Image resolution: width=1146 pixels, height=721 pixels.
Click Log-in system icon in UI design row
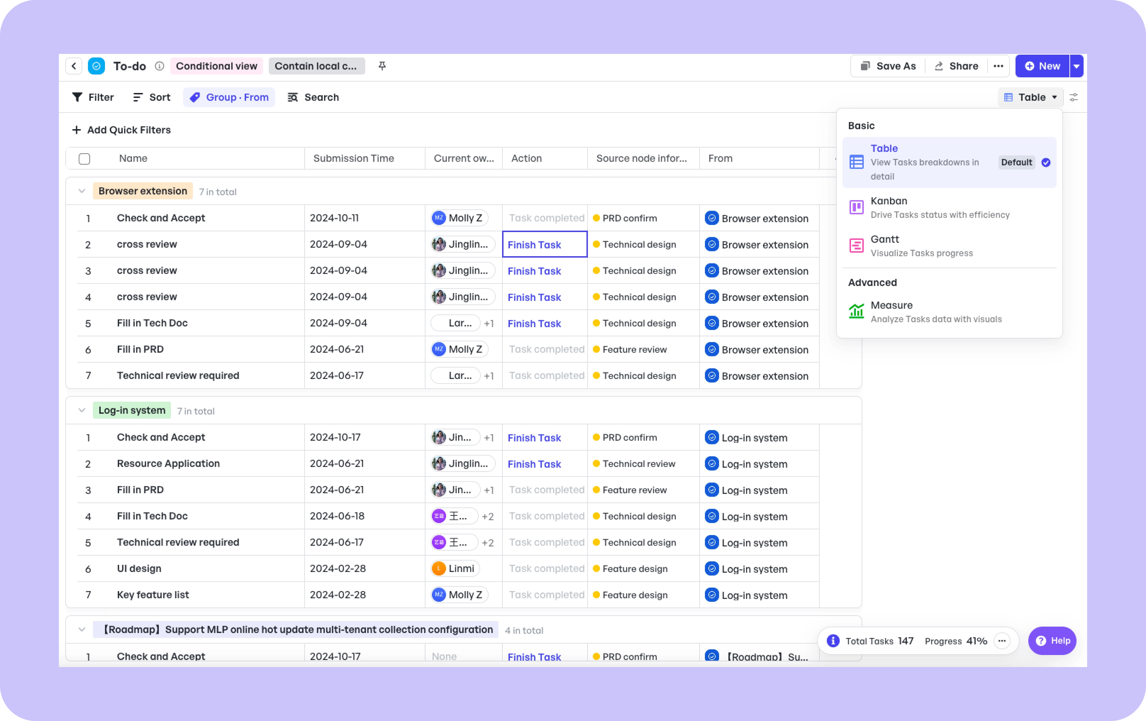point(712,568)
